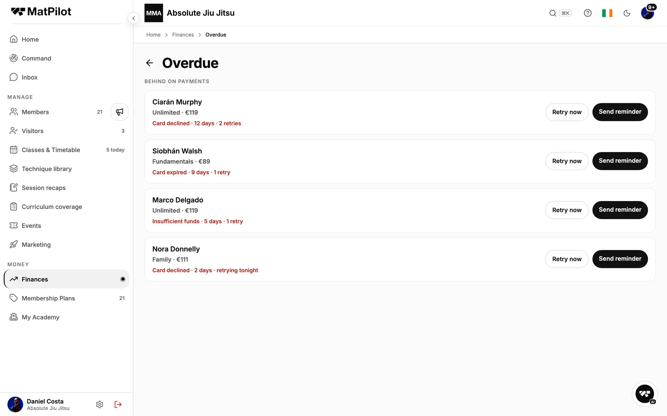Image resolution: width=667 pixels, height=416 pixels.
Task: Open help question mark icon
Action: pyautogui.click(x=588, y=13)
